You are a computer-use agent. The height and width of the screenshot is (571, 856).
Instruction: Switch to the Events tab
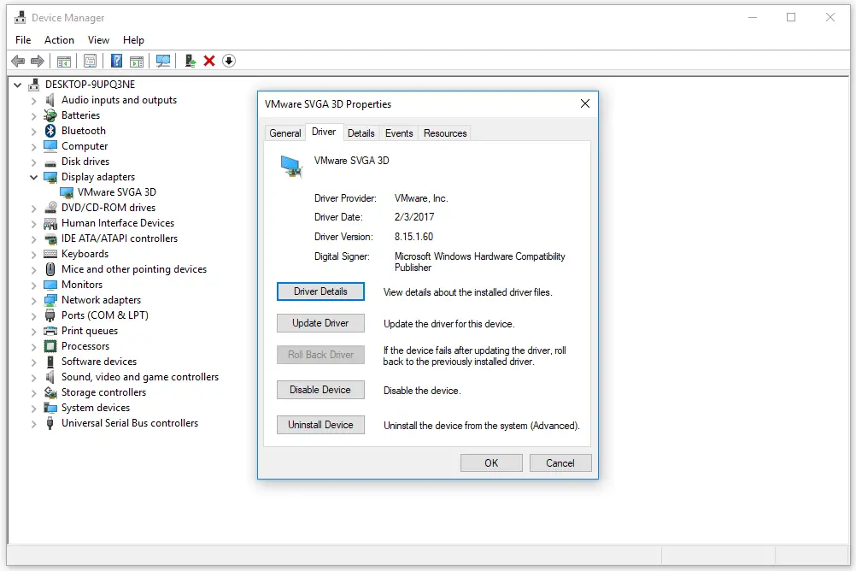coord(399,132)
